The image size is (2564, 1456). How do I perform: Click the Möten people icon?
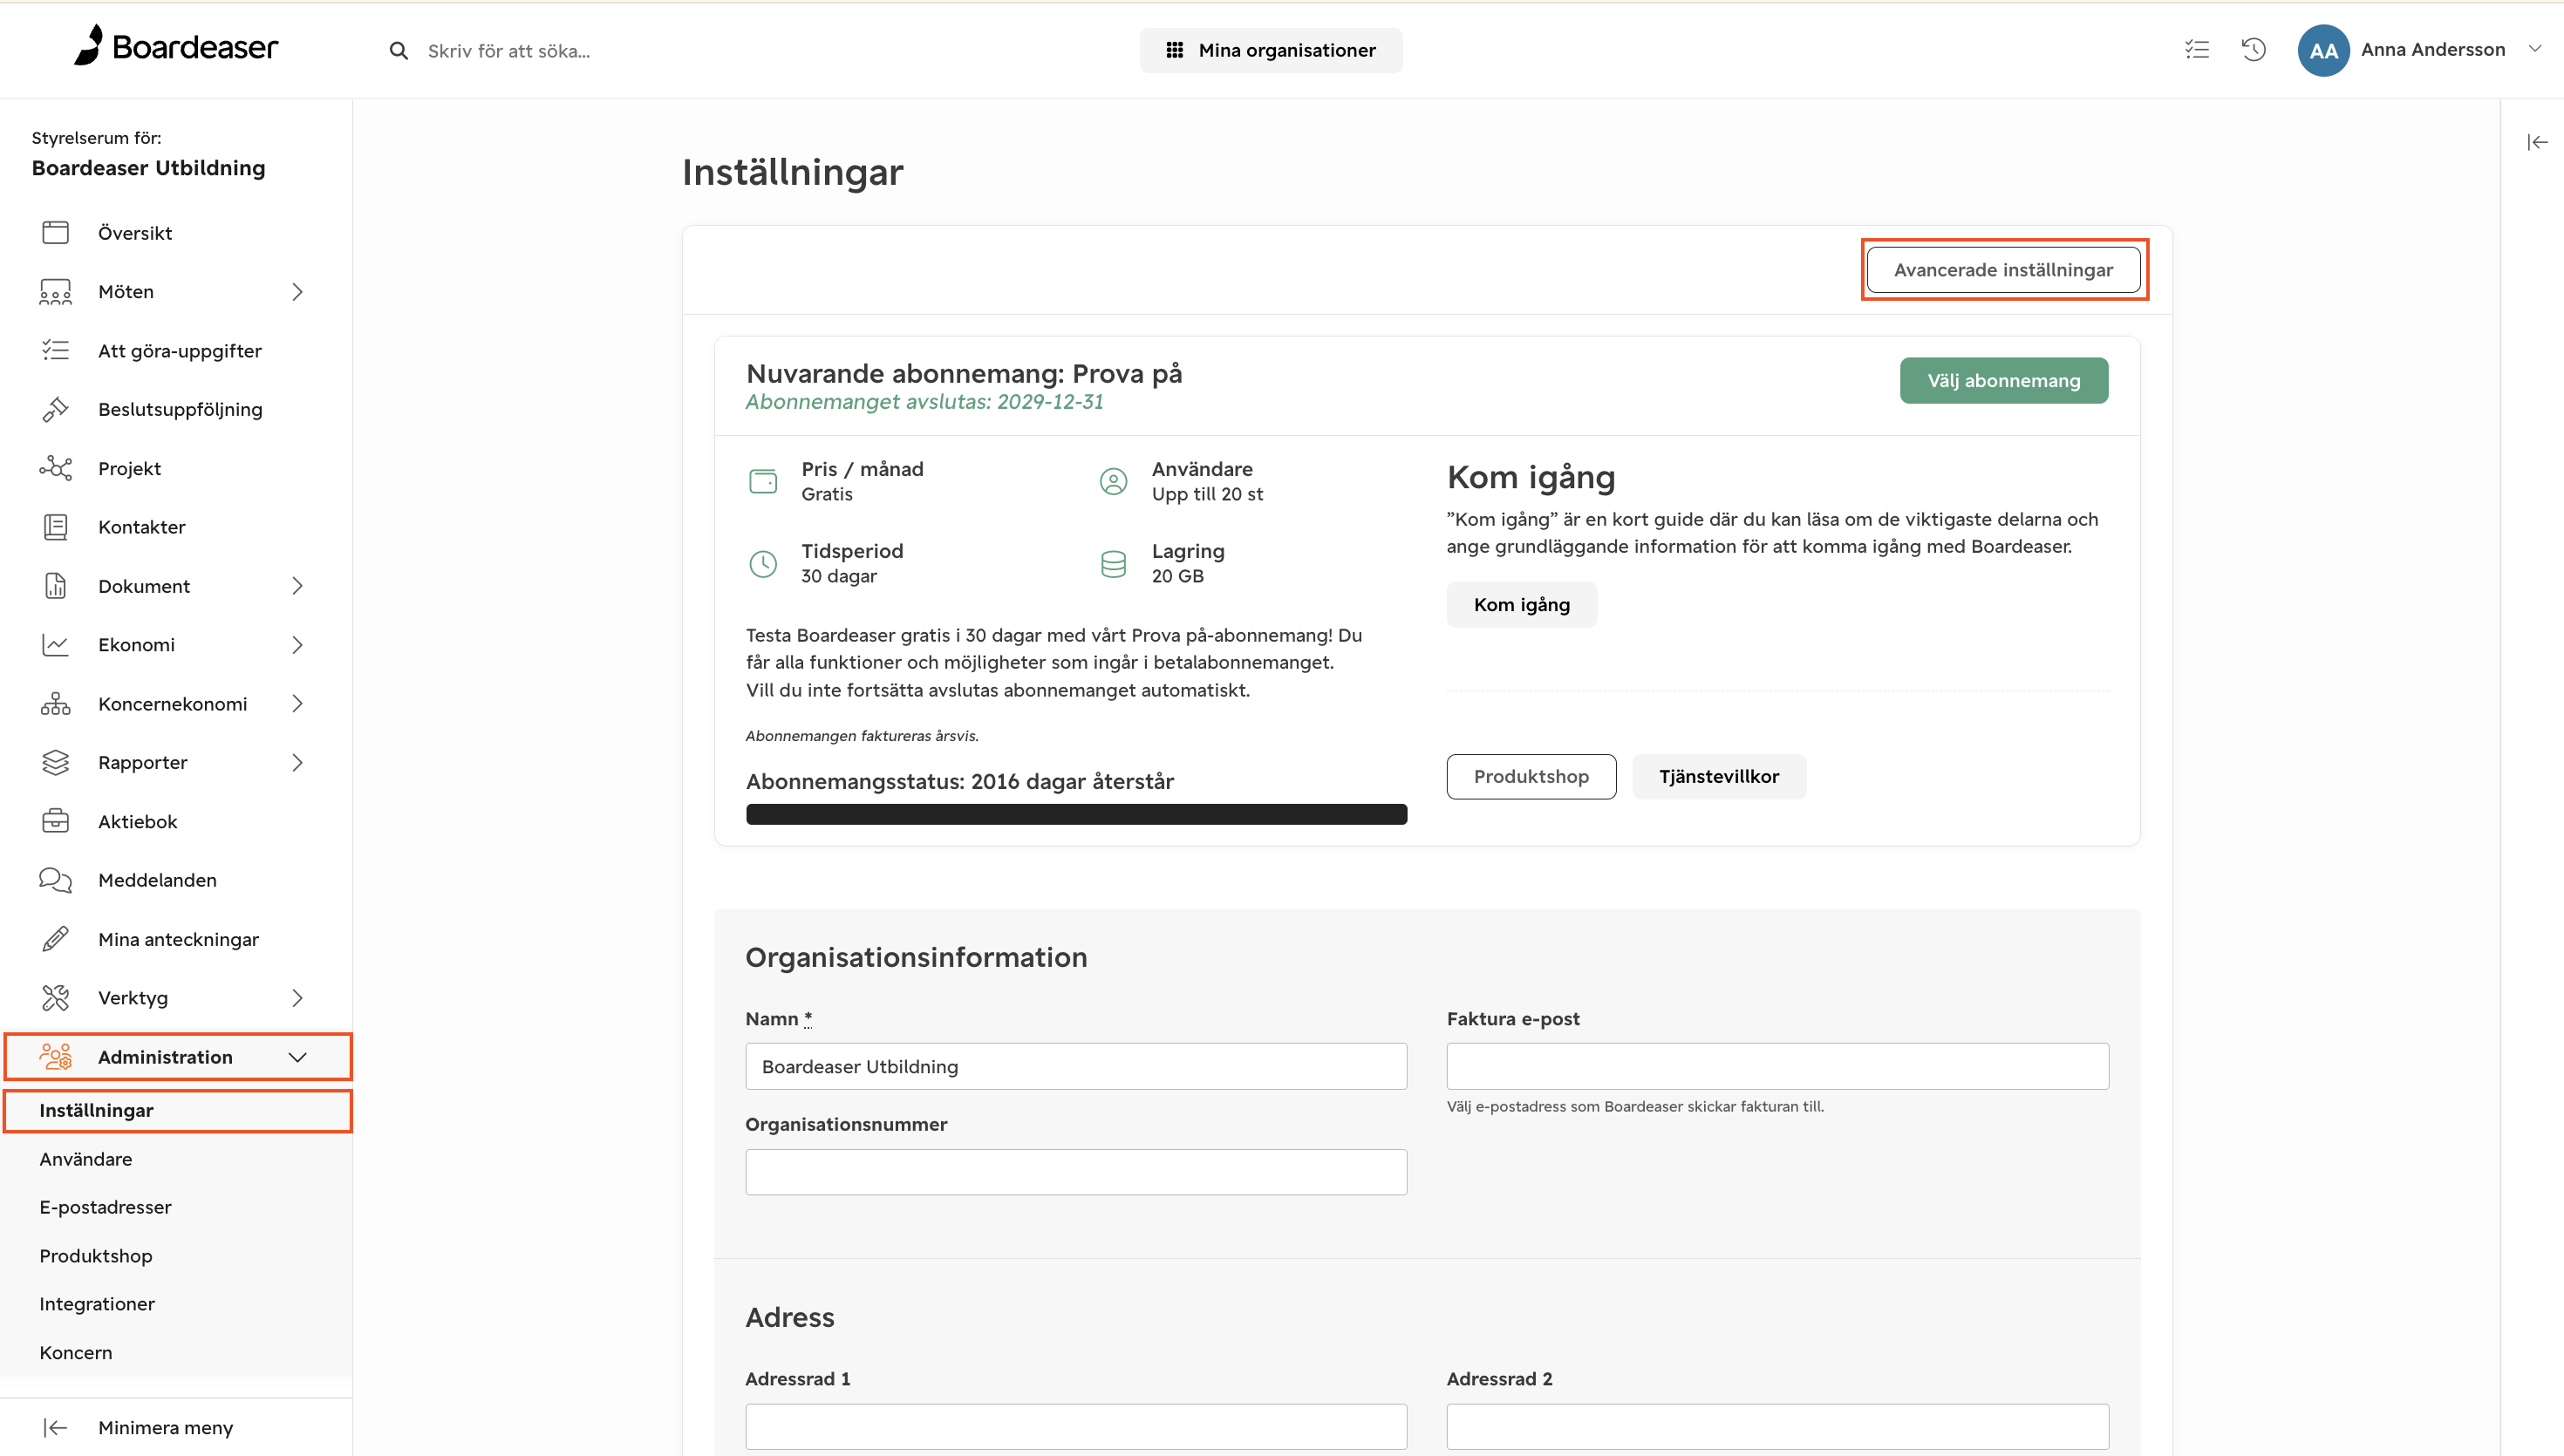(56, 291)
